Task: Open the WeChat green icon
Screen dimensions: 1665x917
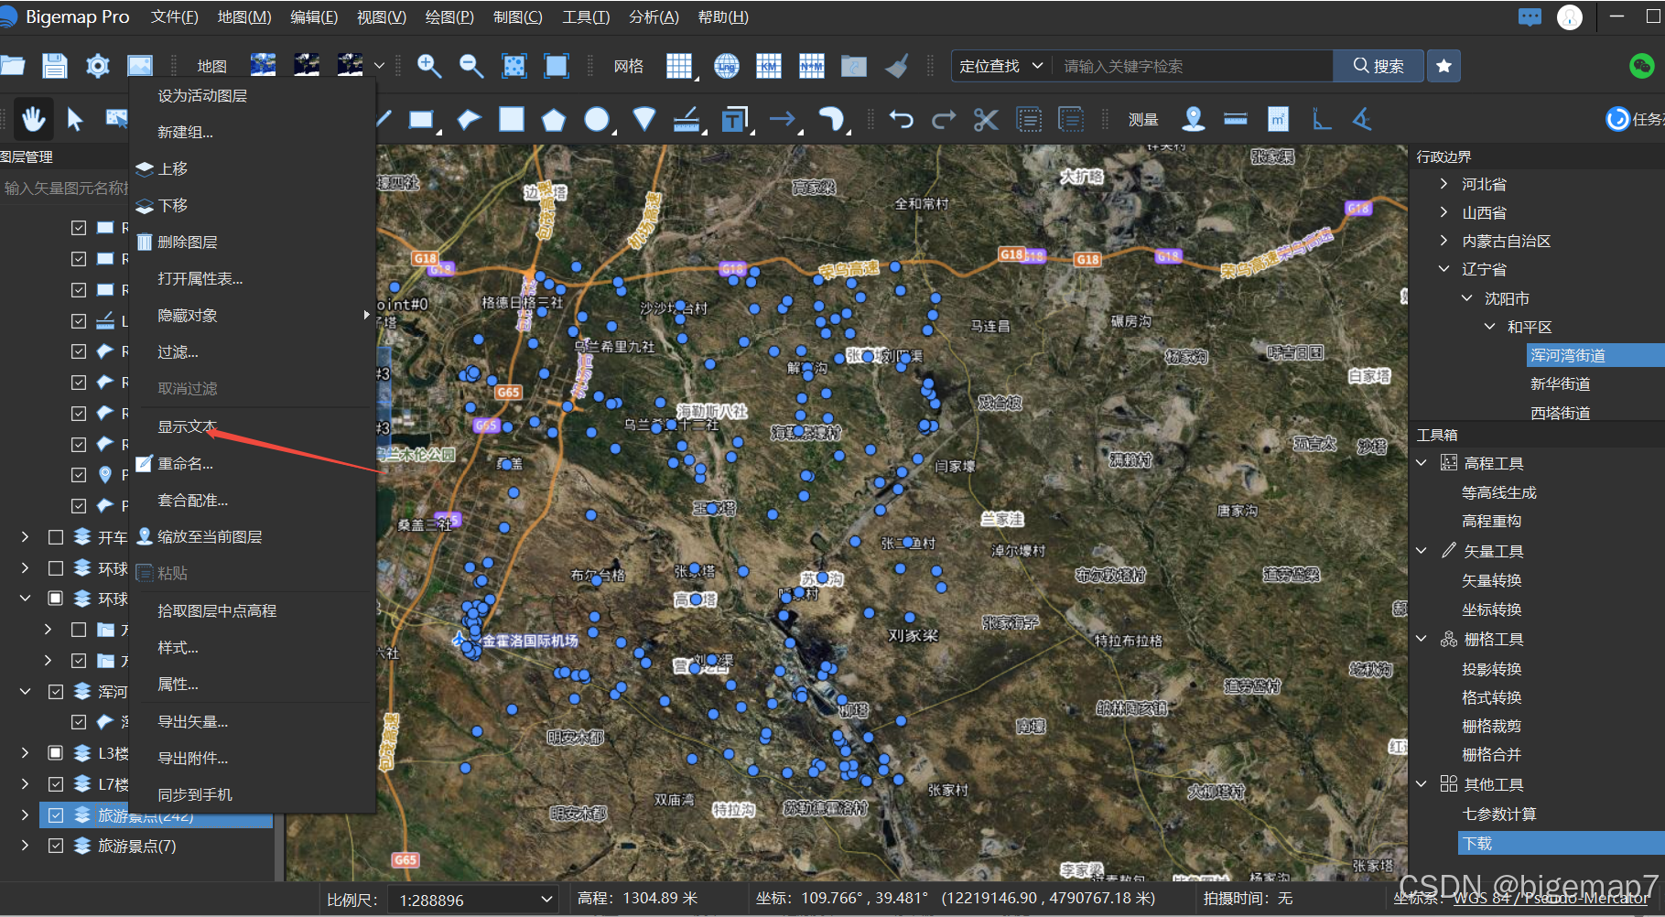Action: 1642,66
